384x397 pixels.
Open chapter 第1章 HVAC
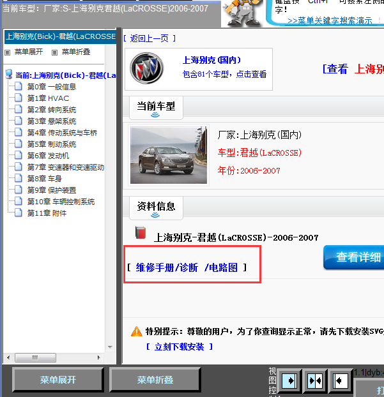(x=48, y=98)
